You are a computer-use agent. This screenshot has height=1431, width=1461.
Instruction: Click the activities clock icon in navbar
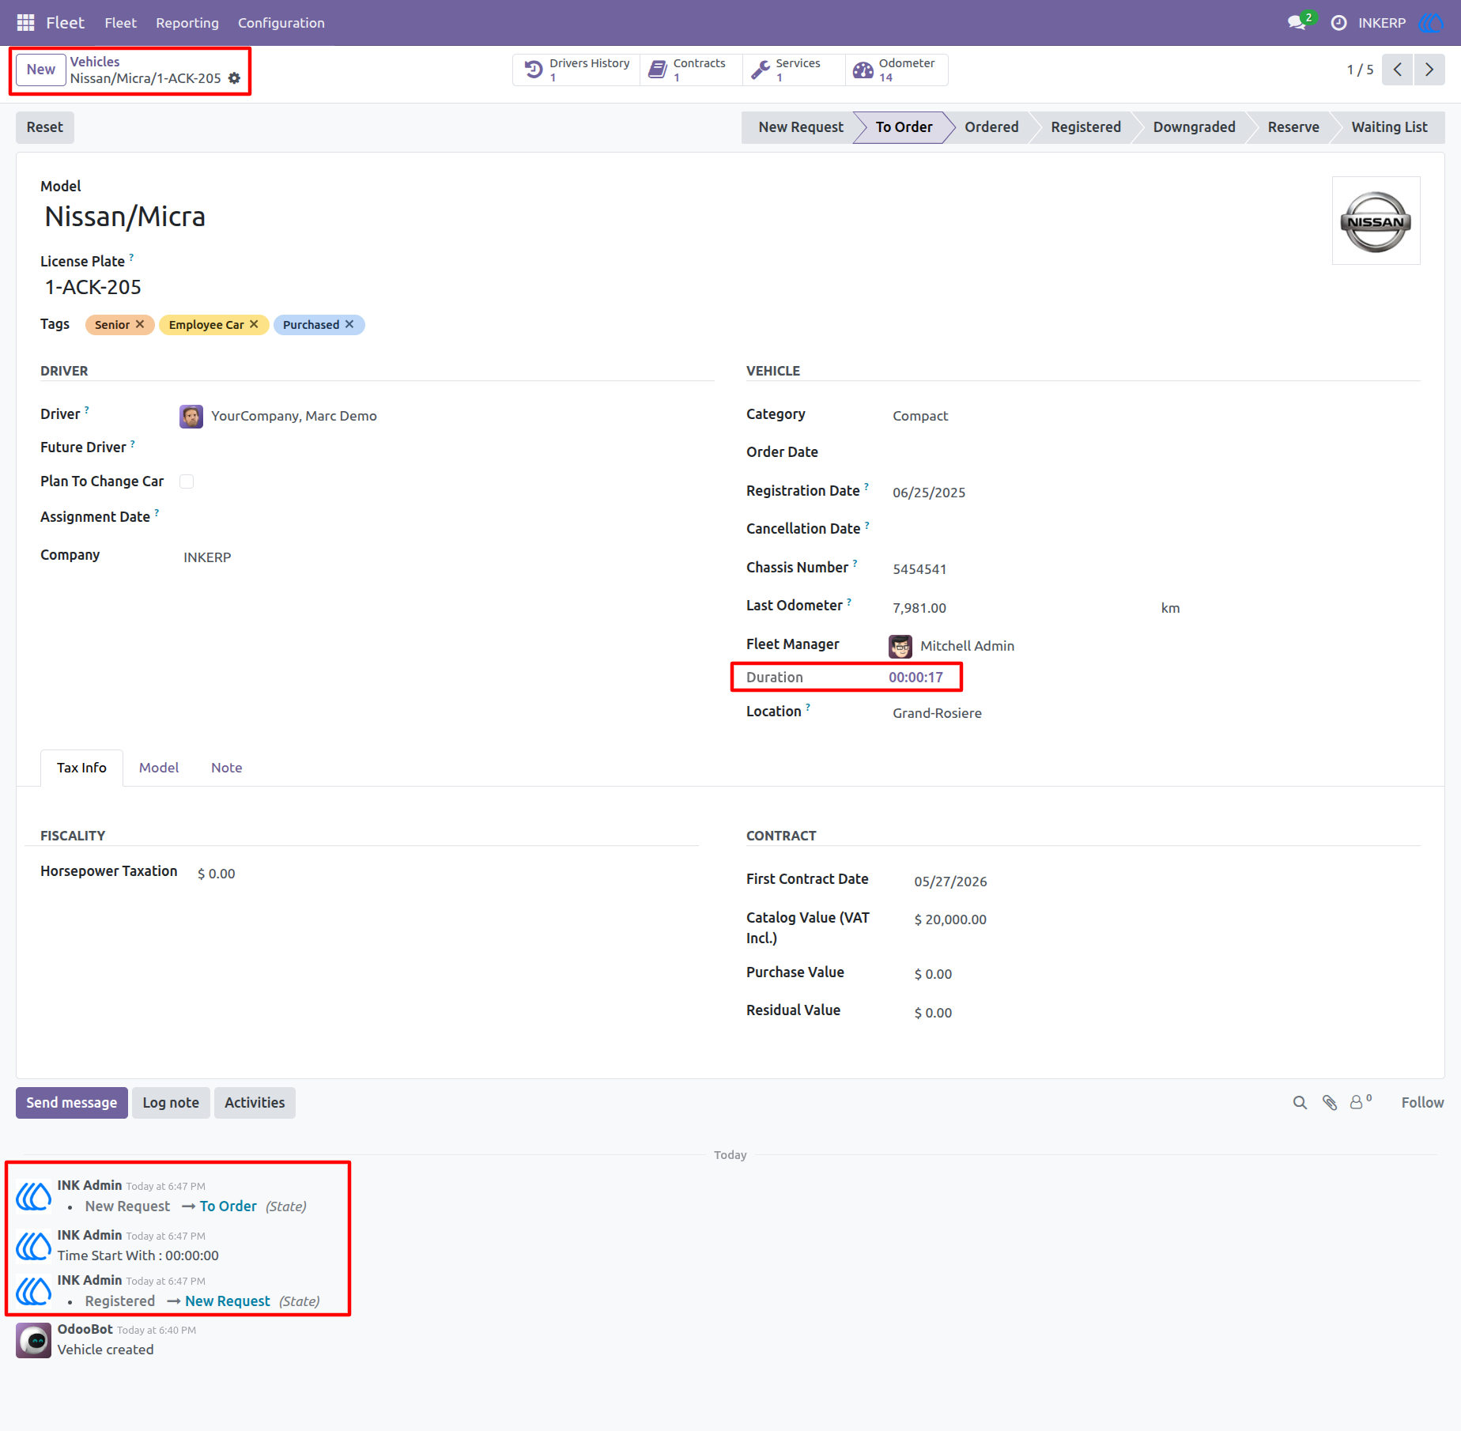point(1338,23)
